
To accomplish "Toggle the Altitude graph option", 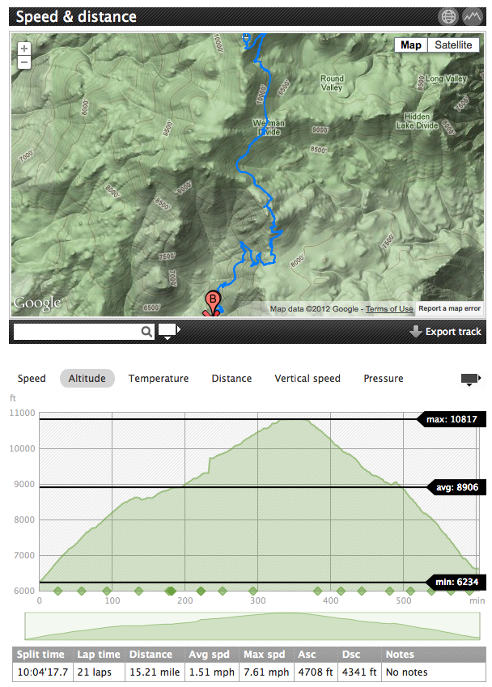I will pyautogui.click(x=87, y=378).
